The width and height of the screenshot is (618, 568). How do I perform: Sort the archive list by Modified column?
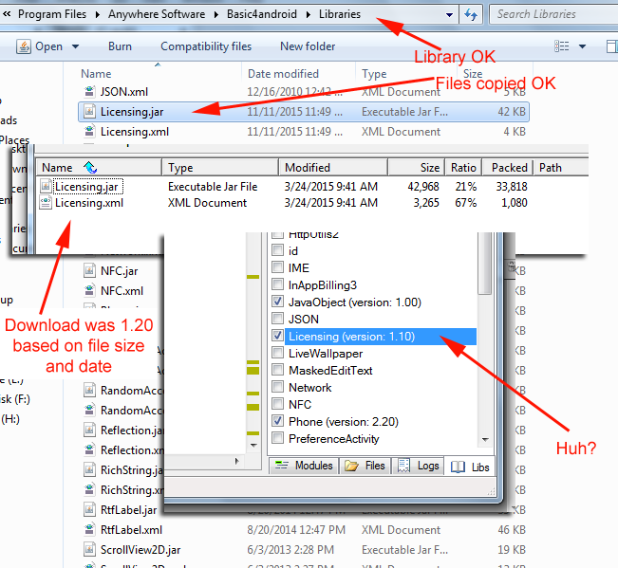click(333, 168)
